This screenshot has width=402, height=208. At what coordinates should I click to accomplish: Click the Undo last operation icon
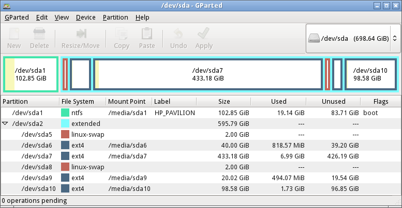tap(178, 34)
